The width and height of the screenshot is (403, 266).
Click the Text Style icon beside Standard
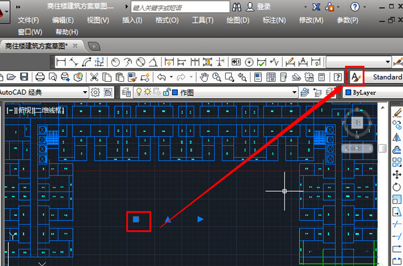(355, 76)
